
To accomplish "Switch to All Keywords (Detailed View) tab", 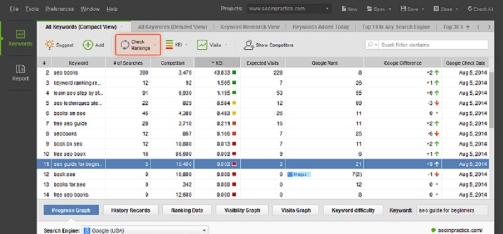I will [x=172, y=27].
